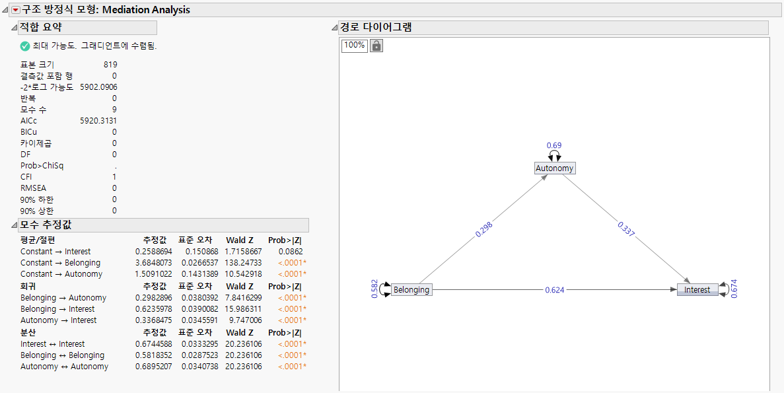Unlock the path diagram lock icon
Viewport: 784px width, 393px height.
pos(376,46)
